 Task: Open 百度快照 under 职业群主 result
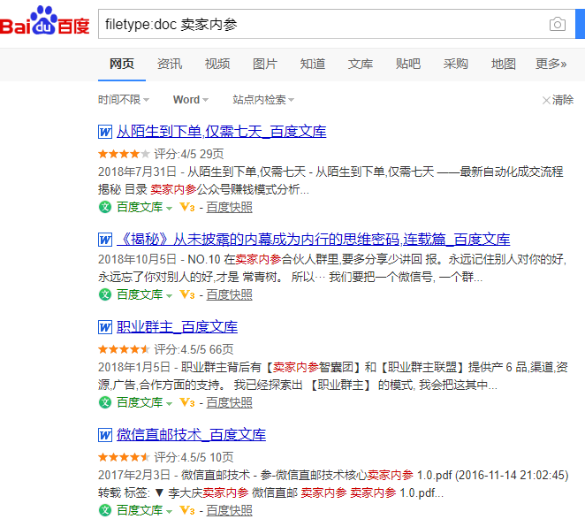click(x=230, y=403)
